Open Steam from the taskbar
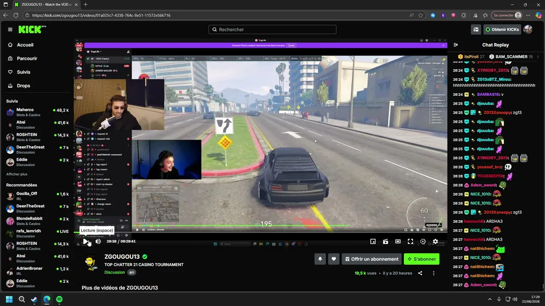545x306 pixels. coord(34,299)
